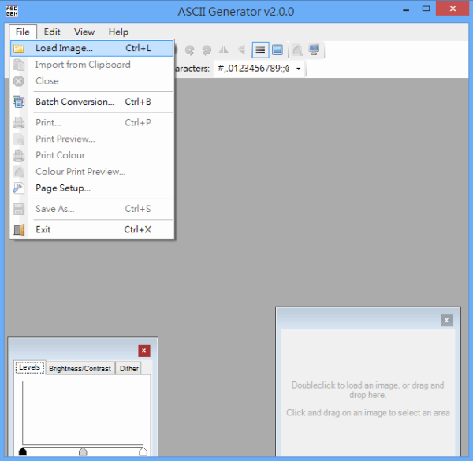Click the rotate counter-clockwise toolbar icon
473x461 pixels.
click(x=189, y=50)
